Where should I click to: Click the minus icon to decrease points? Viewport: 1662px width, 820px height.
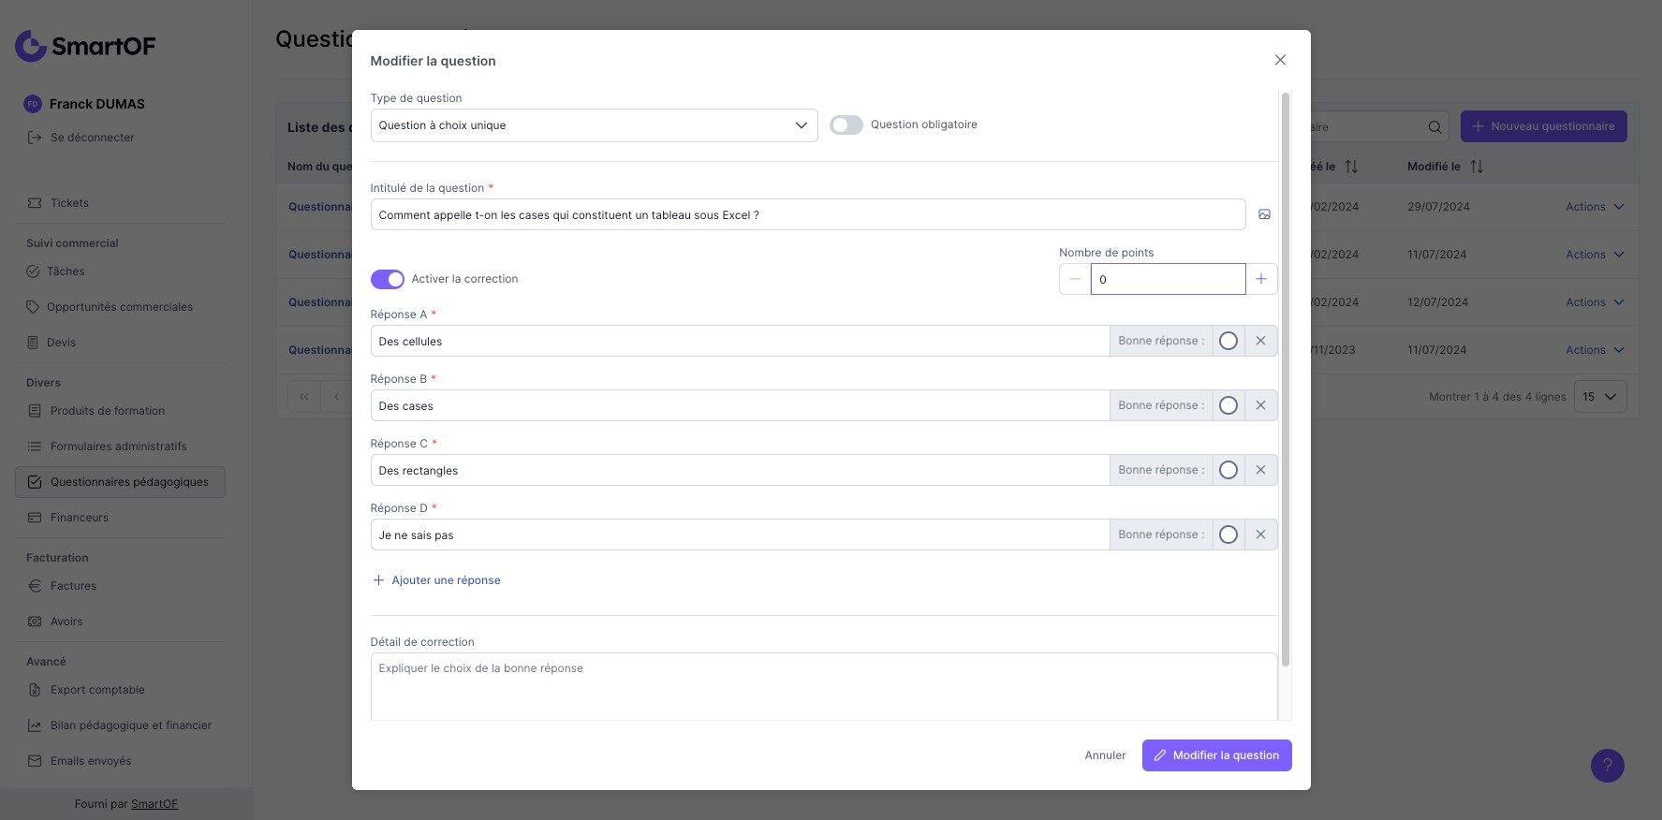click(x=1075, y=279)
